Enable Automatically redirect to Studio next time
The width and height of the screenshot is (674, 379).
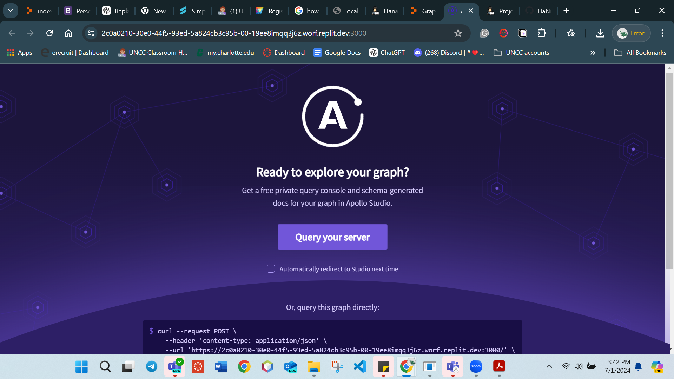(x=271, y=269)
